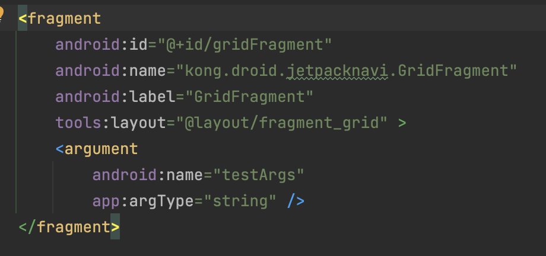Viewport: 546px width, 256px height.
Task: Place cursor in "testArgs" value
Action: (x=259, y=175)
